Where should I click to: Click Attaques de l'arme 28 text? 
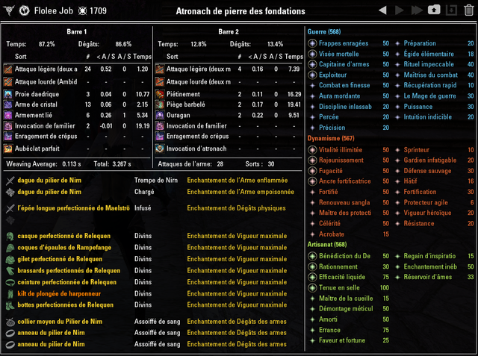(190, 164)
